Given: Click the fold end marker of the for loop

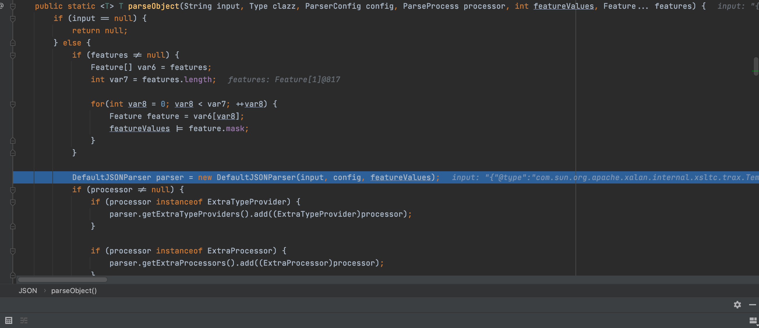Looking at the screenshot, I should 13,141.
